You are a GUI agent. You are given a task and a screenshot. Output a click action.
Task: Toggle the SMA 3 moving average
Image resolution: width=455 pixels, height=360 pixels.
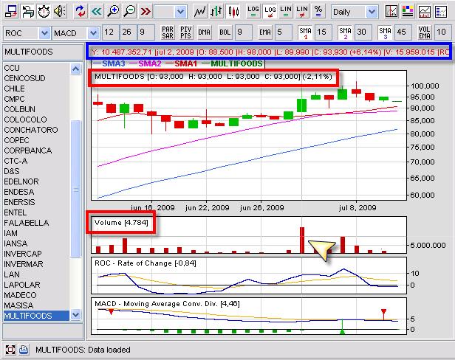(385, 32)
